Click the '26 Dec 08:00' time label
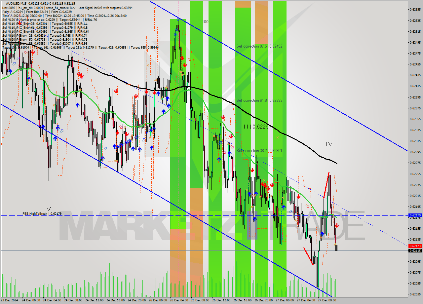 [200, 300]
